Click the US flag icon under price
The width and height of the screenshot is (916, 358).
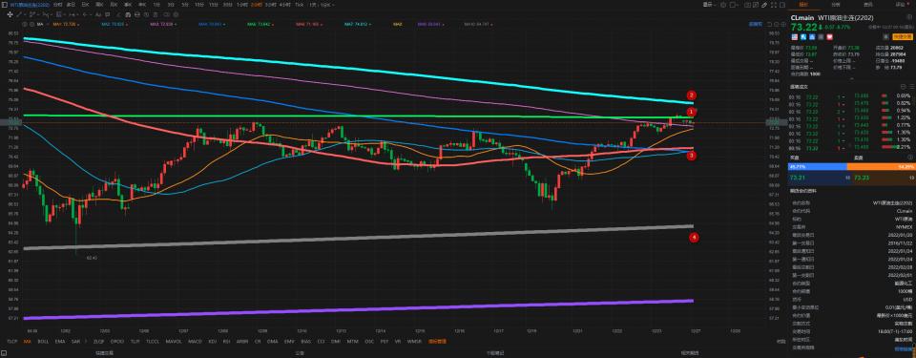point(795,37)
